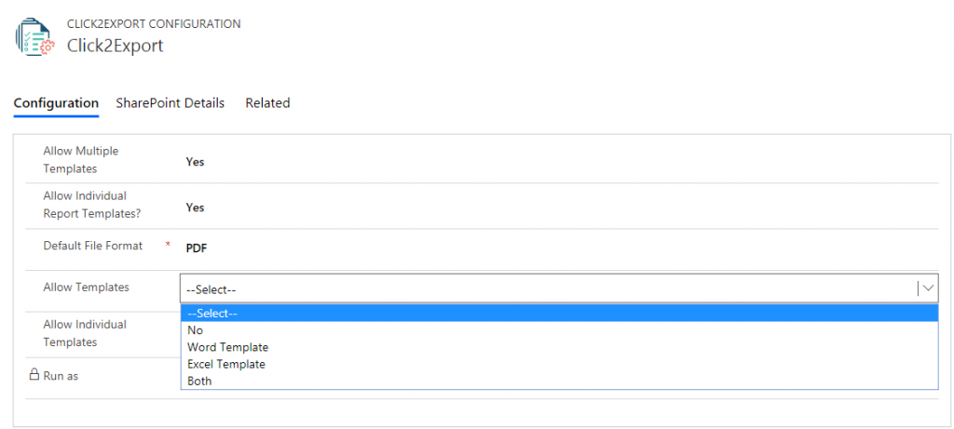Choose Excel Template from the list
Viewport: 954px width, 429px height.
(x=226, y=364)
